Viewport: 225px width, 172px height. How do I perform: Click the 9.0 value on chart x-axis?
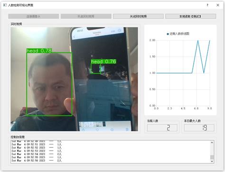pos(210,109)
